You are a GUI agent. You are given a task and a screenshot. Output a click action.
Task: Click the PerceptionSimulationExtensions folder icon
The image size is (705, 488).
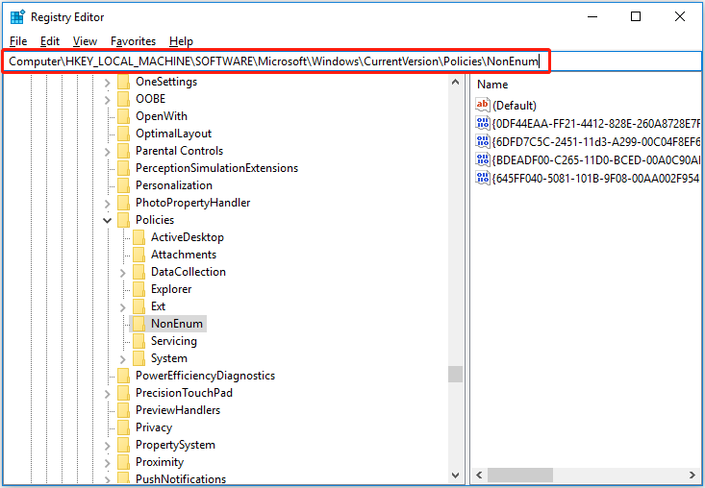(x=123, y=168)
